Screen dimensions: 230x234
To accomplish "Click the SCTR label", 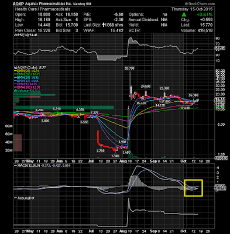I will pyautogui.click(x=134, y=30).
